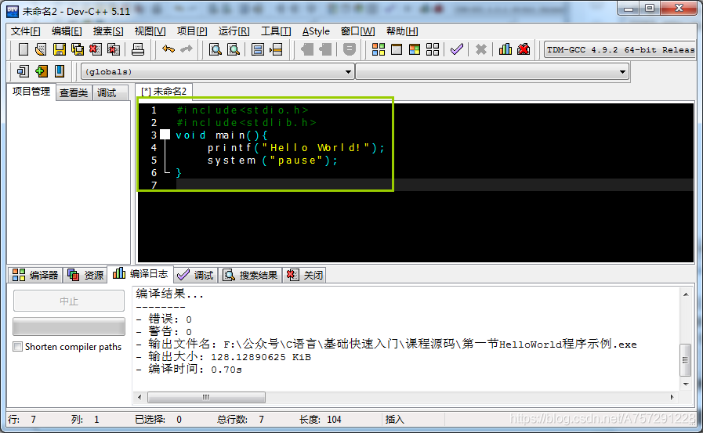
Task: Run the program with the window icon
Action: tap(397, 49)
